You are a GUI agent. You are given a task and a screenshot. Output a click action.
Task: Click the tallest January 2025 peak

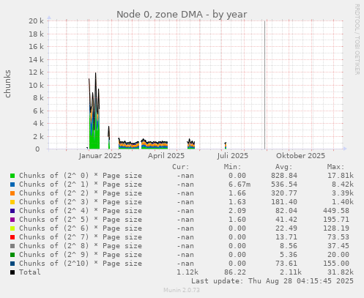(x=95, y=73)
